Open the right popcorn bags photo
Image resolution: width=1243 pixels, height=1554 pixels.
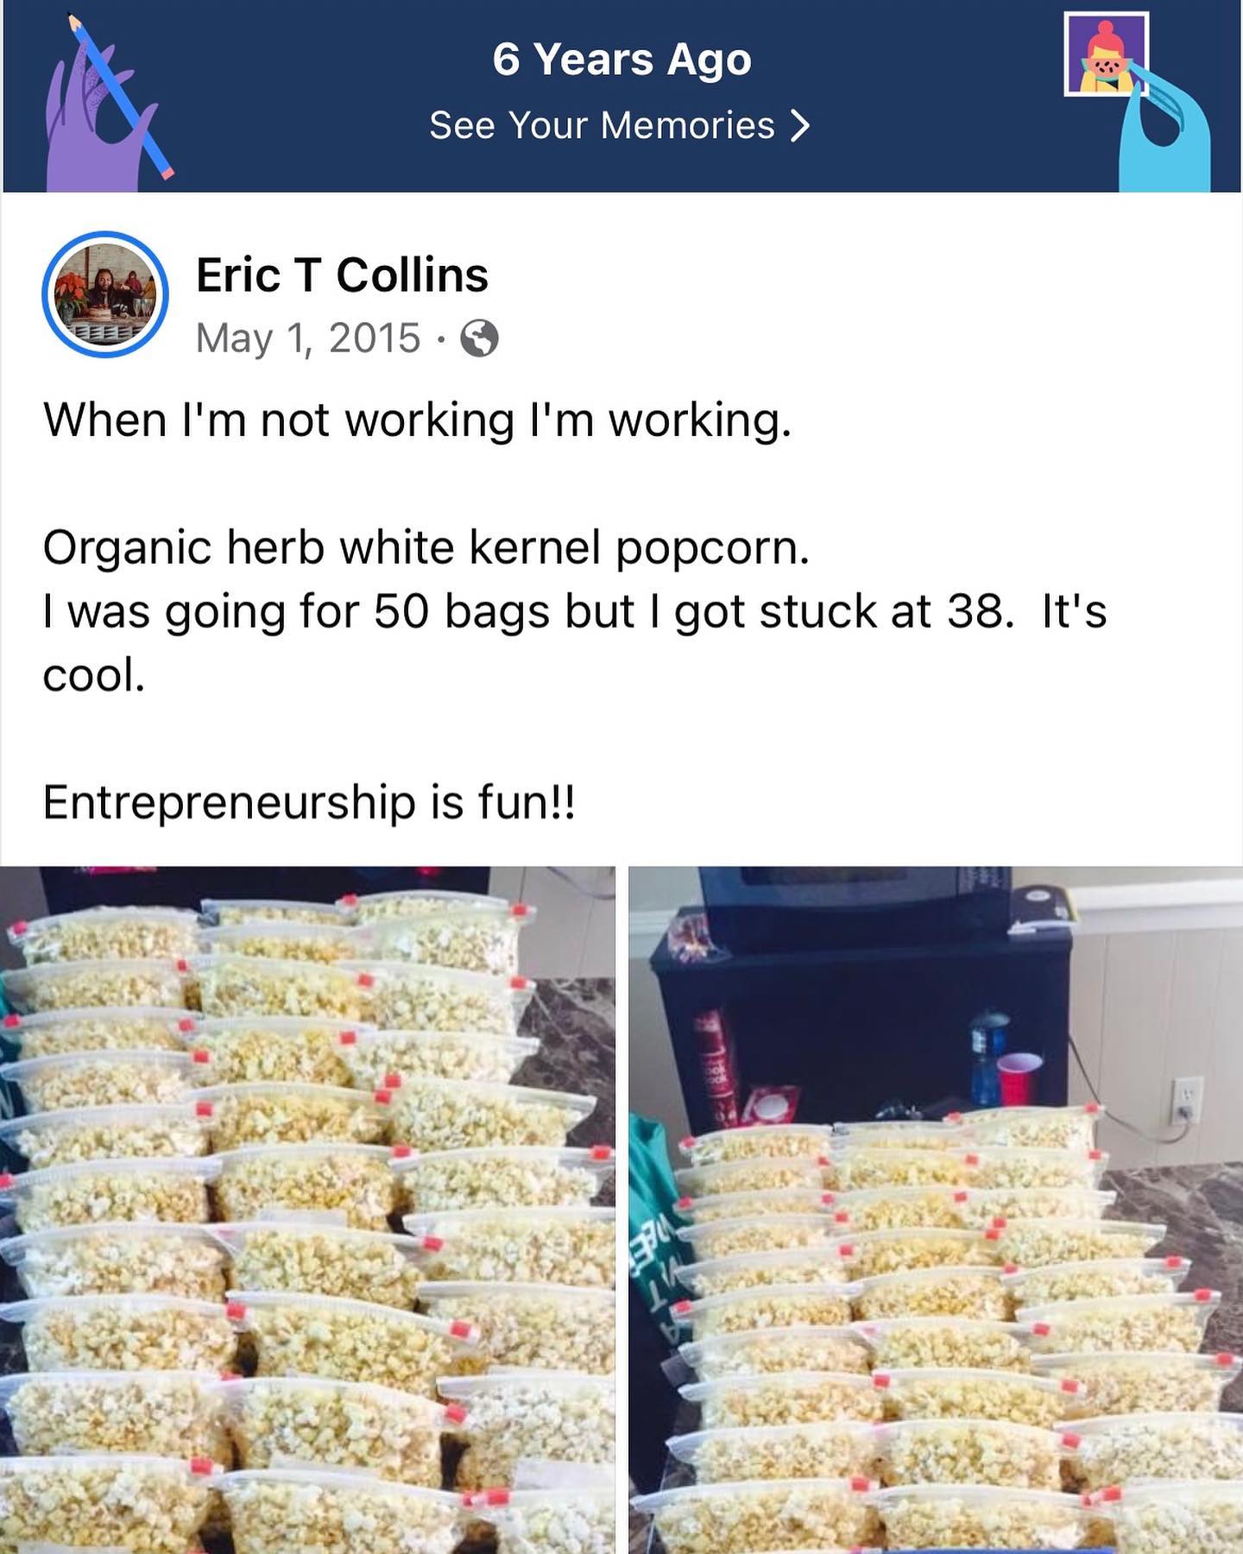pyautogui.click(x=936, y=1210)
